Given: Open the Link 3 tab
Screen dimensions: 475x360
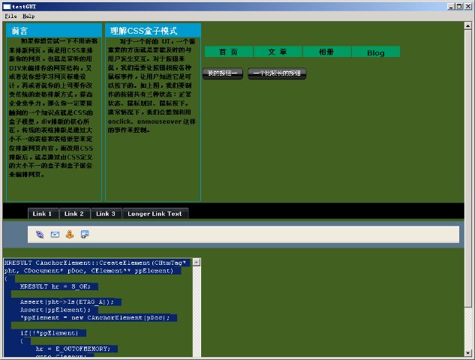Looking at the screenshot, I should [105, 214].
